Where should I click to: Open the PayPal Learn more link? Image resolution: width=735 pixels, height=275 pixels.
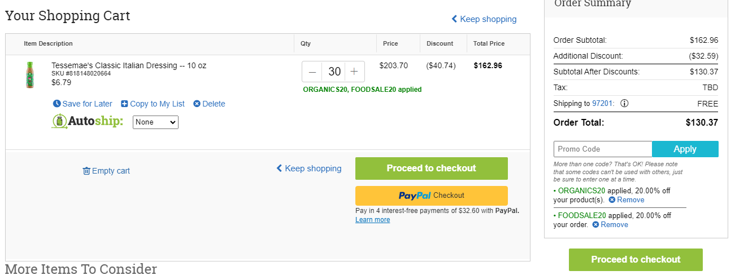tap(372, 220)
